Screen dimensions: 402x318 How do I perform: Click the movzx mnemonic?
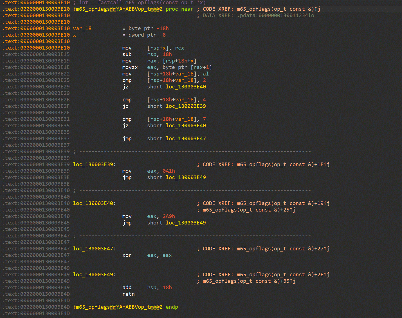pyautogui.click(x=130, y=67)
